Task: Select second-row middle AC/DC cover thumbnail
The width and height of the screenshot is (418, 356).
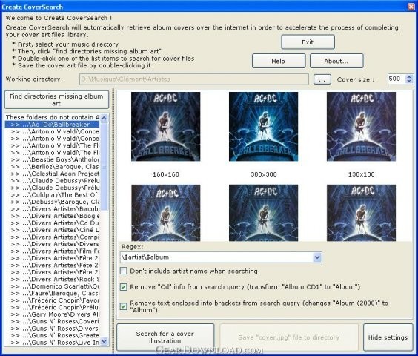Action: tap(263, 213)
